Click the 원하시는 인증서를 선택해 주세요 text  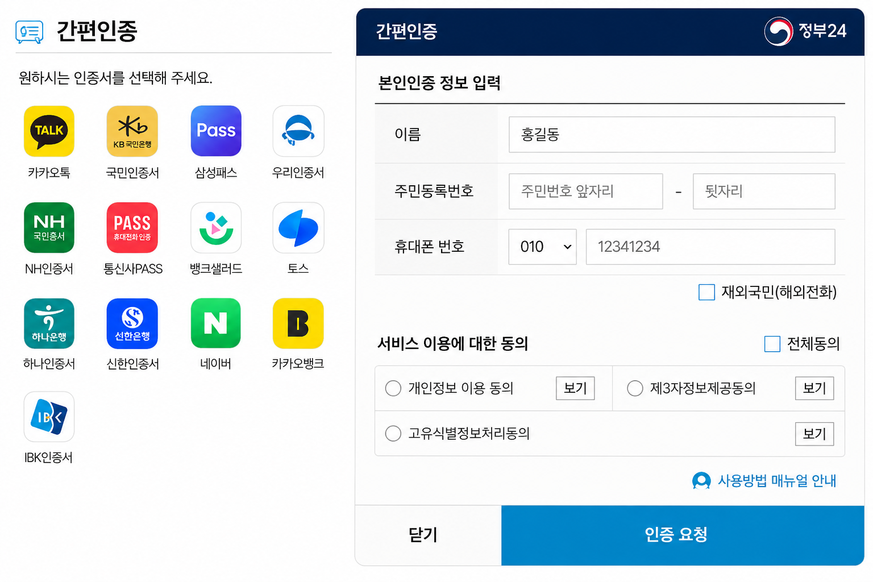tap(115, 78)
